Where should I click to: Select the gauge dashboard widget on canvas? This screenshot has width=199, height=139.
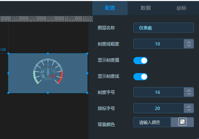[x=48, y=73]
